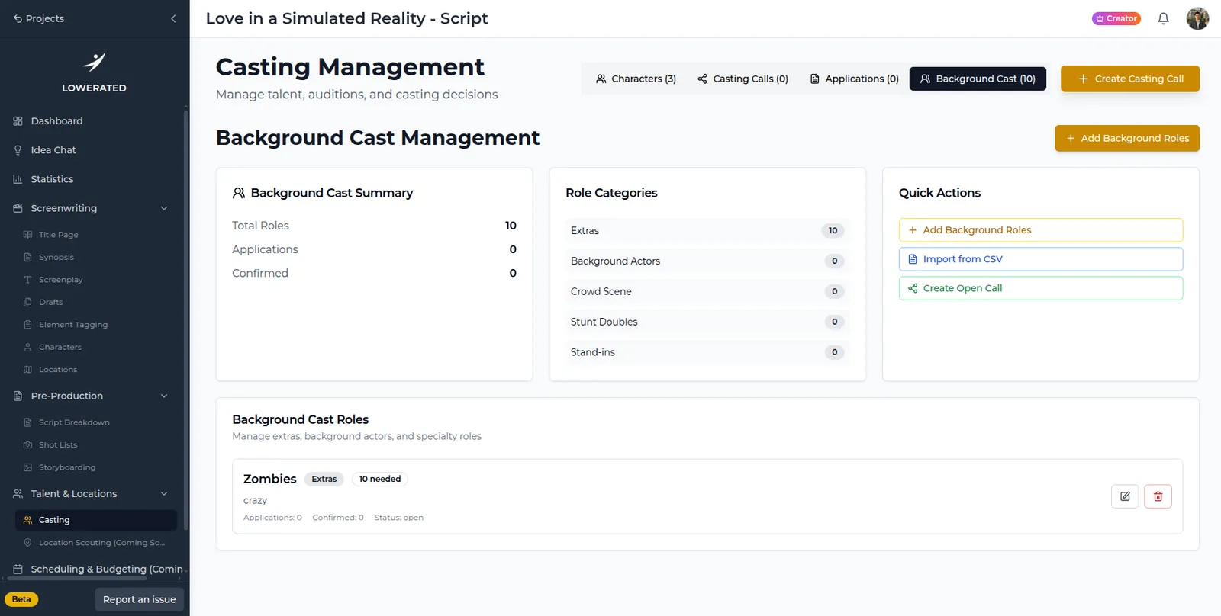Select the Background Cast (10) tab

pyautogui.click(x=978, y=79)
